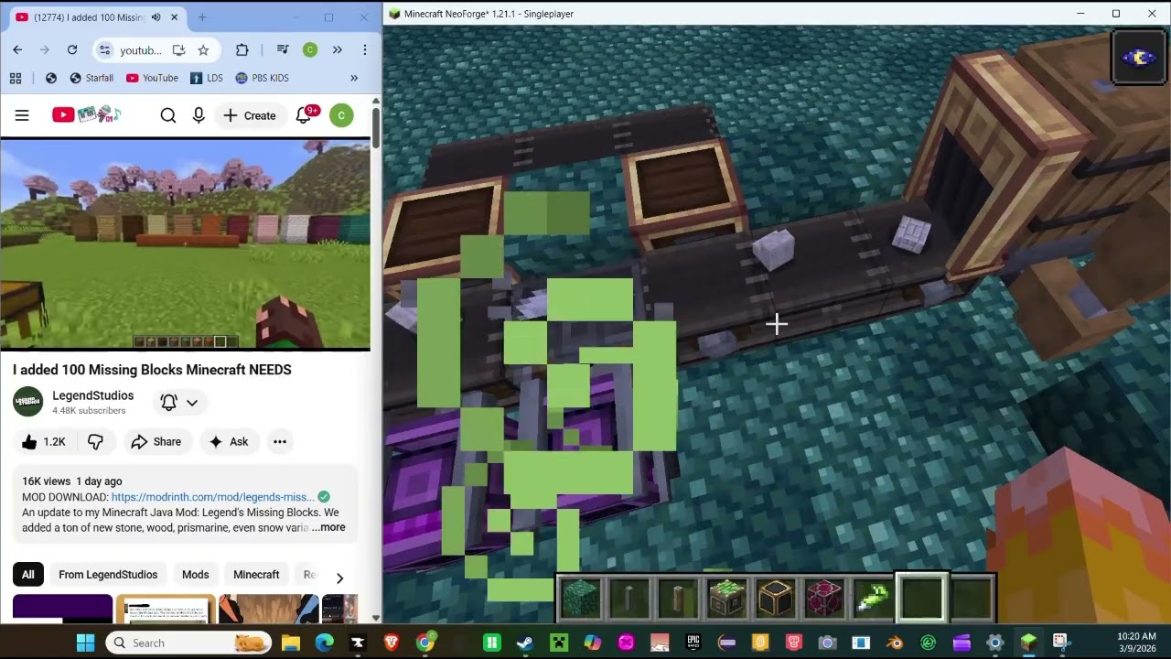Show more video actions with three dots
Image resolution: width=1171 pixels, height=659 pixels.
tap(280, 442)
